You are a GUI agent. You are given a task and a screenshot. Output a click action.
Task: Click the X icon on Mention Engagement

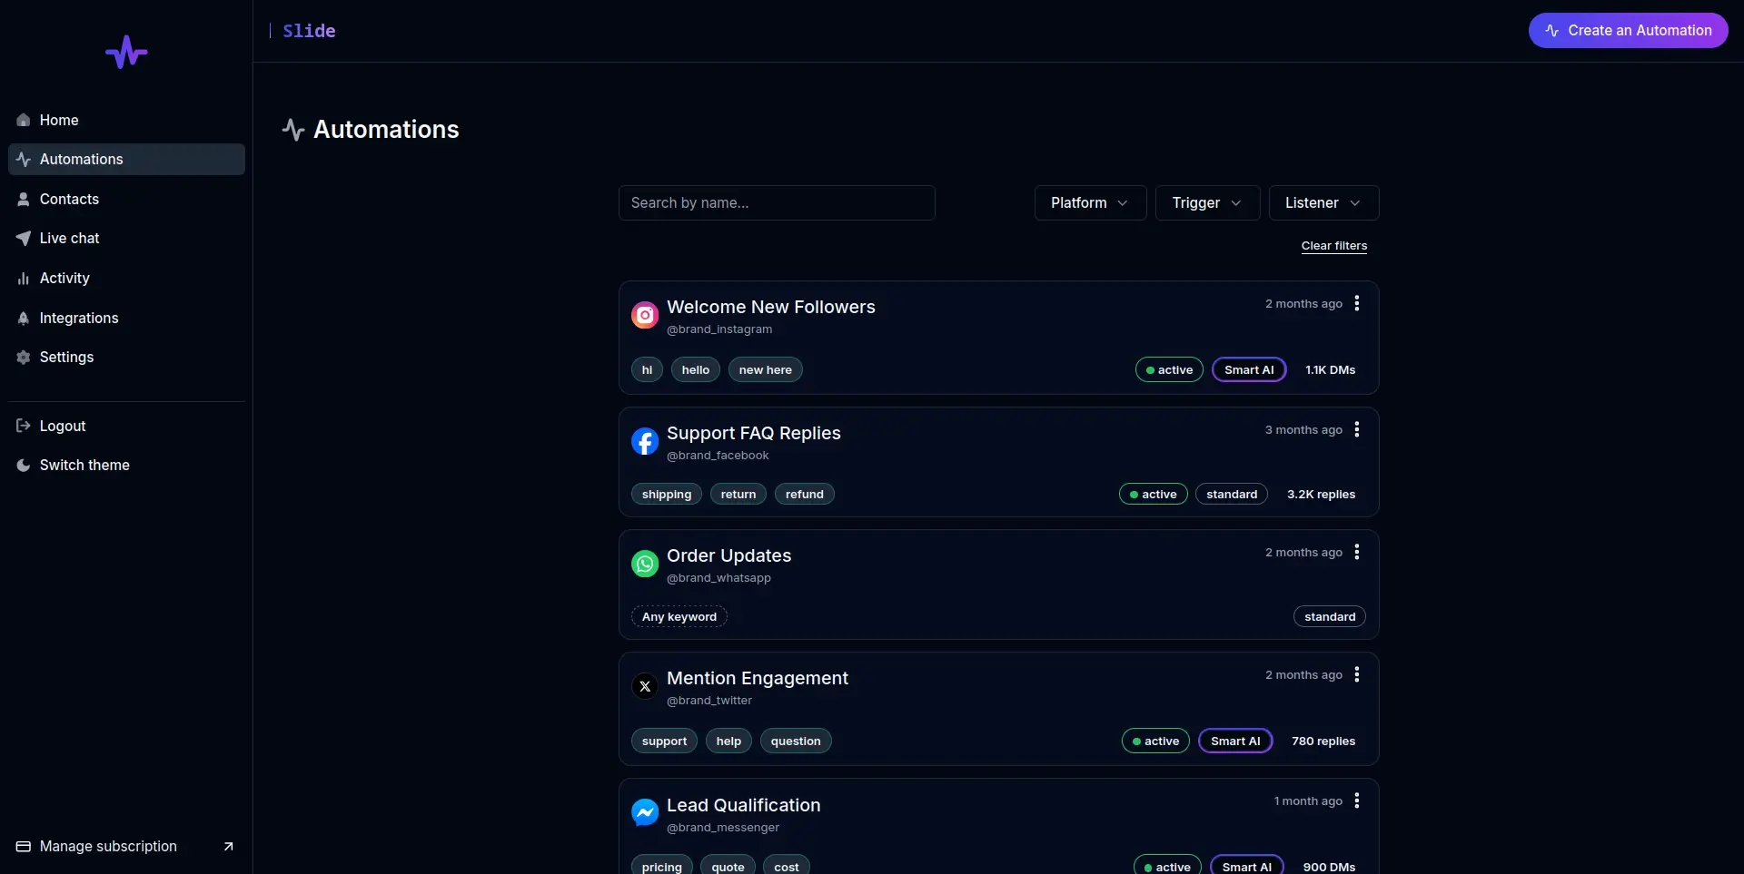tap(645, 687)
